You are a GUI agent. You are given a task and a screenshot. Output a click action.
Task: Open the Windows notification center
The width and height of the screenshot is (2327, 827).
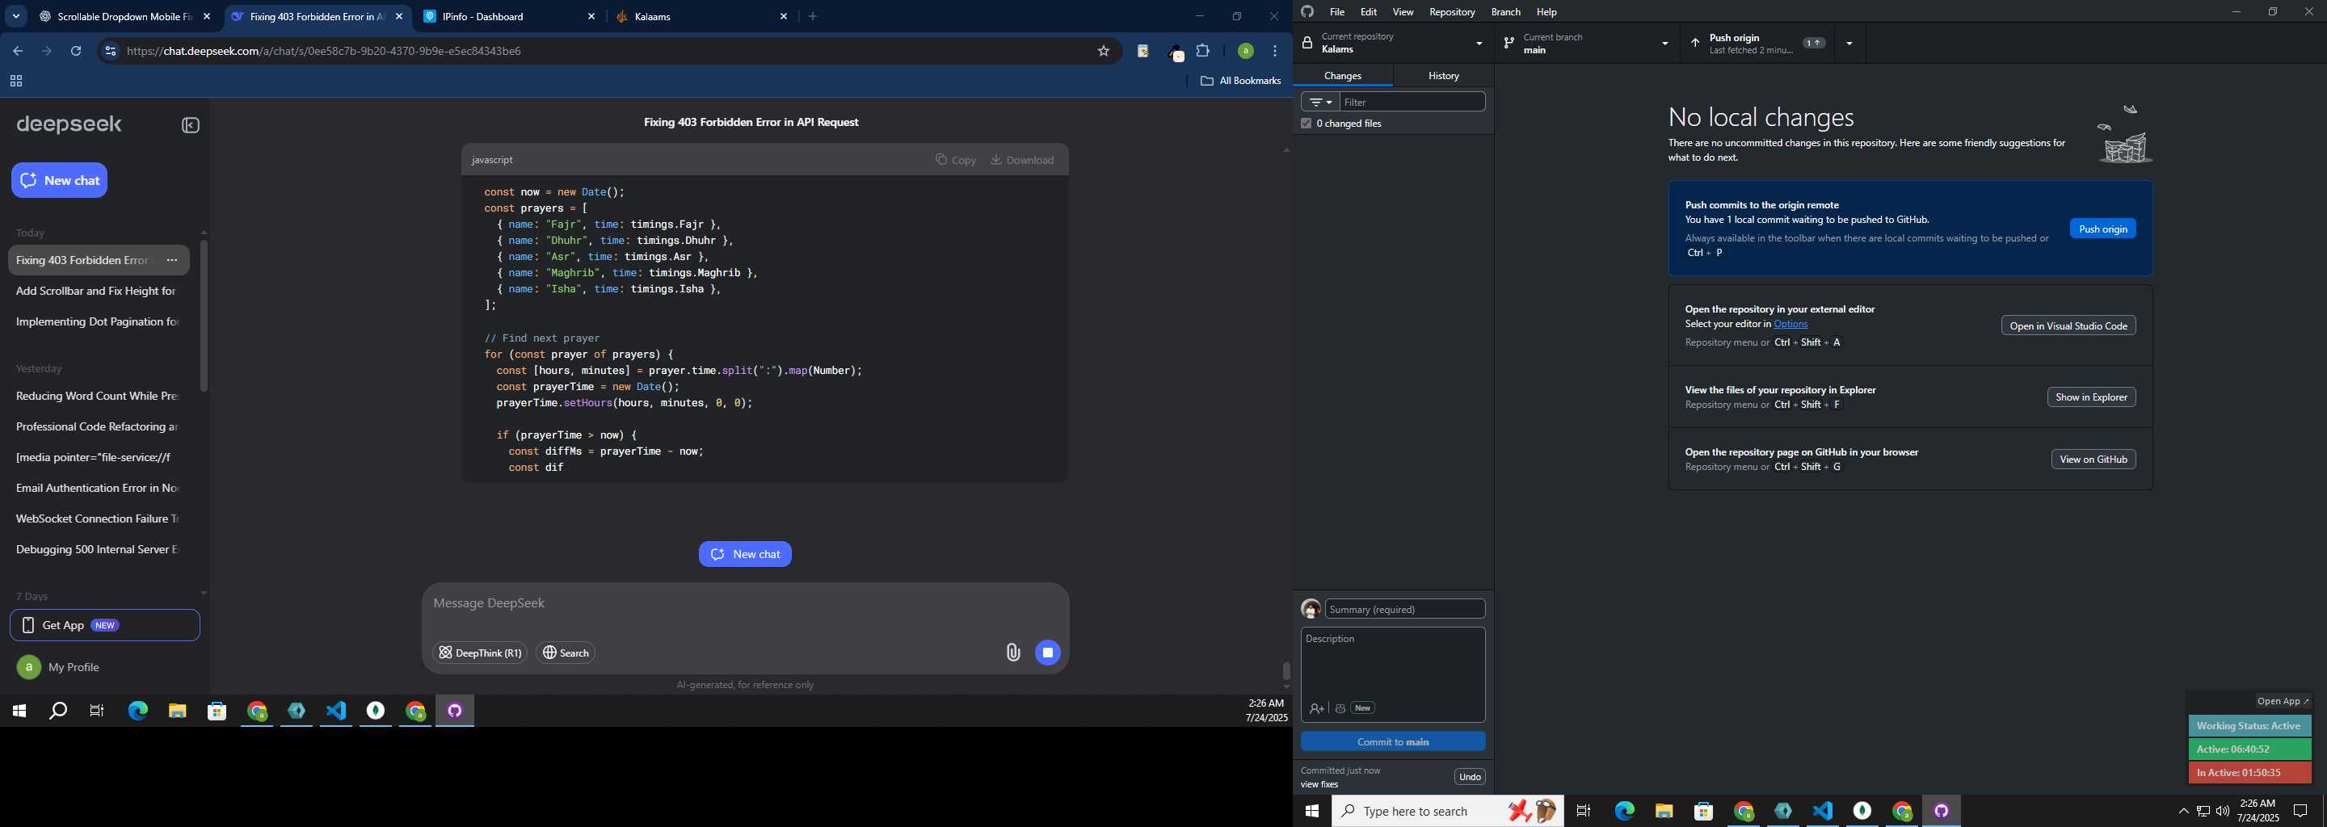[x=2301, y=812]
